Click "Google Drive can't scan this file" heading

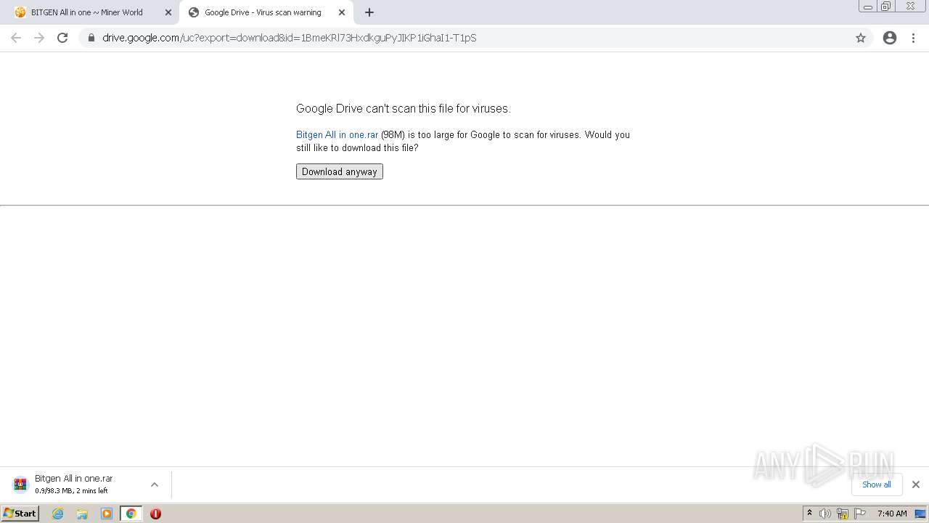point(404,108)
